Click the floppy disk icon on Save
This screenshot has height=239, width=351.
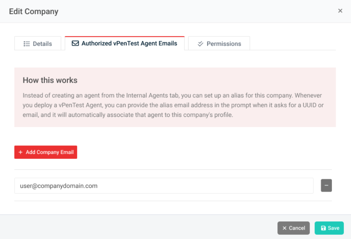point(323,228)
